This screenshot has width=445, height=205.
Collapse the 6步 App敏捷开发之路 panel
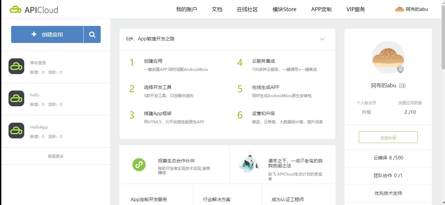click(x=322, y=39)
